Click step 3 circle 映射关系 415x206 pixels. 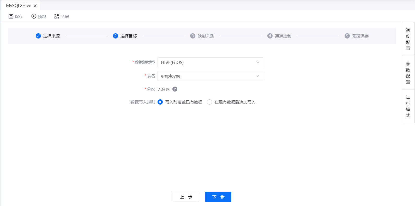tap(193, 36)
